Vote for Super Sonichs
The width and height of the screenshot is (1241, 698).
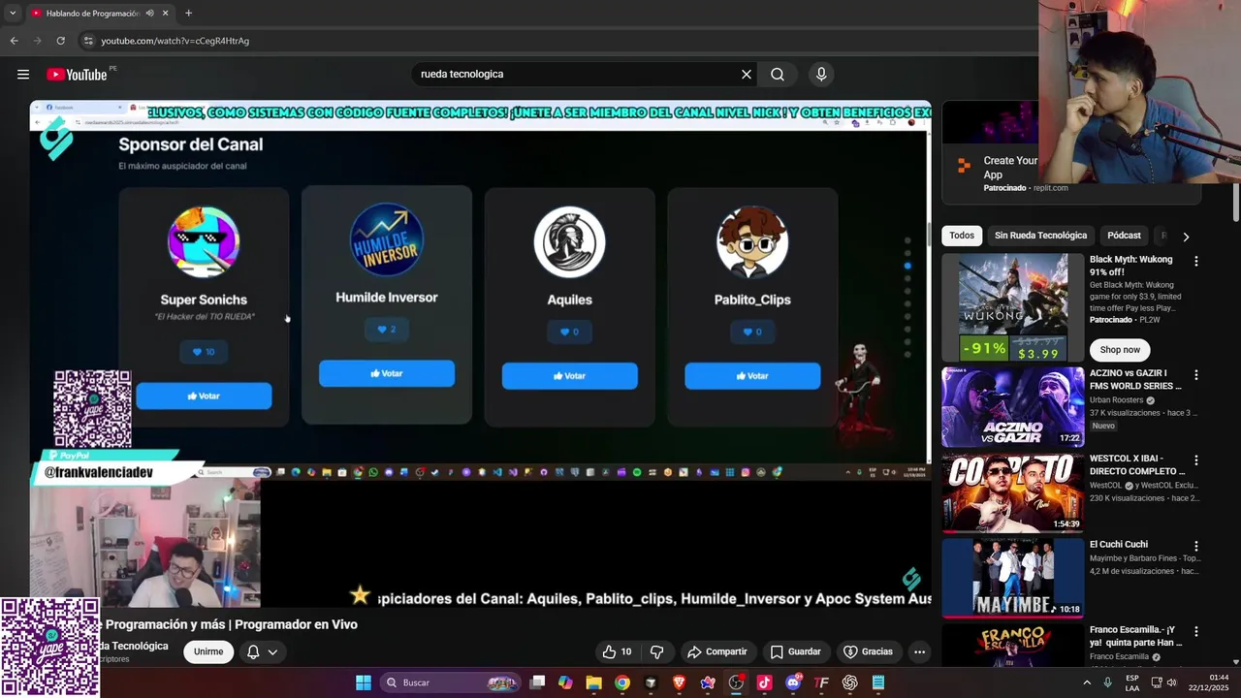click(x=204, y=396)
